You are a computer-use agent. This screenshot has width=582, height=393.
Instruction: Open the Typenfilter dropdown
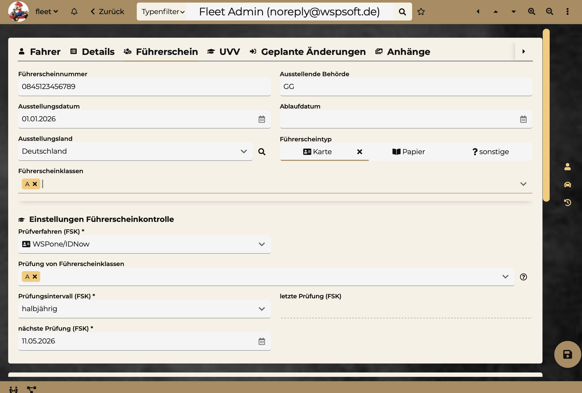click(163, 12)
